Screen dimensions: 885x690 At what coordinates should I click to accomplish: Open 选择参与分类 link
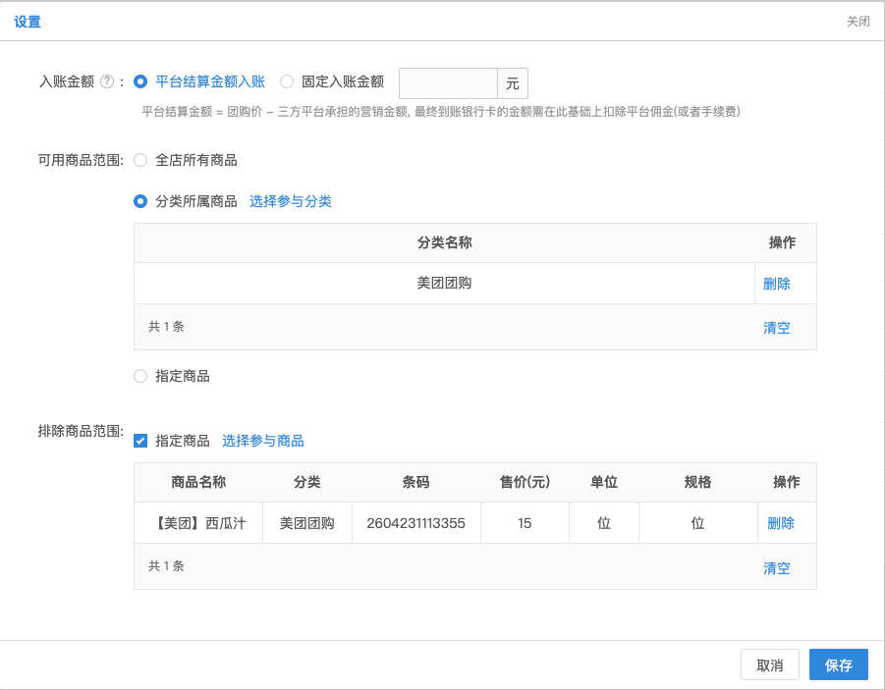pyautogui.click(x=290, y=201)
